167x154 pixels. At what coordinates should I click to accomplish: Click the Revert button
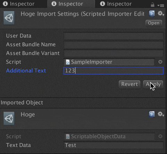pos(130,84)
